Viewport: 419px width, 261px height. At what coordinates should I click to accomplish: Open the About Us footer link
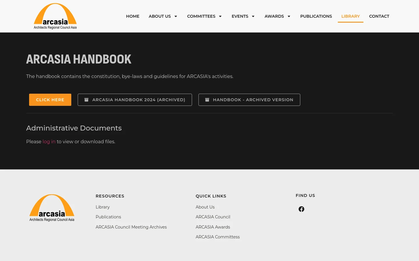pos(205,207)
